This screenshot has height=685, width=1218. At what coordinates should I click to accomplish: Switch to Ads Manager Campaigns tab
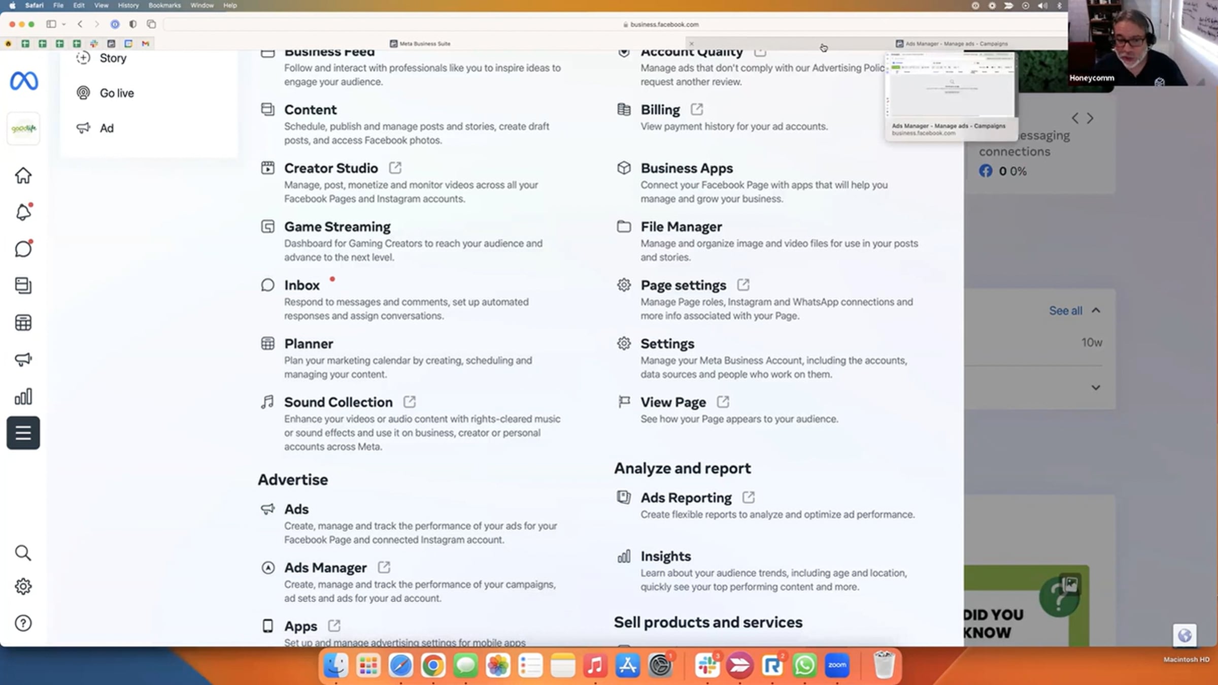[x=952, y=44]
